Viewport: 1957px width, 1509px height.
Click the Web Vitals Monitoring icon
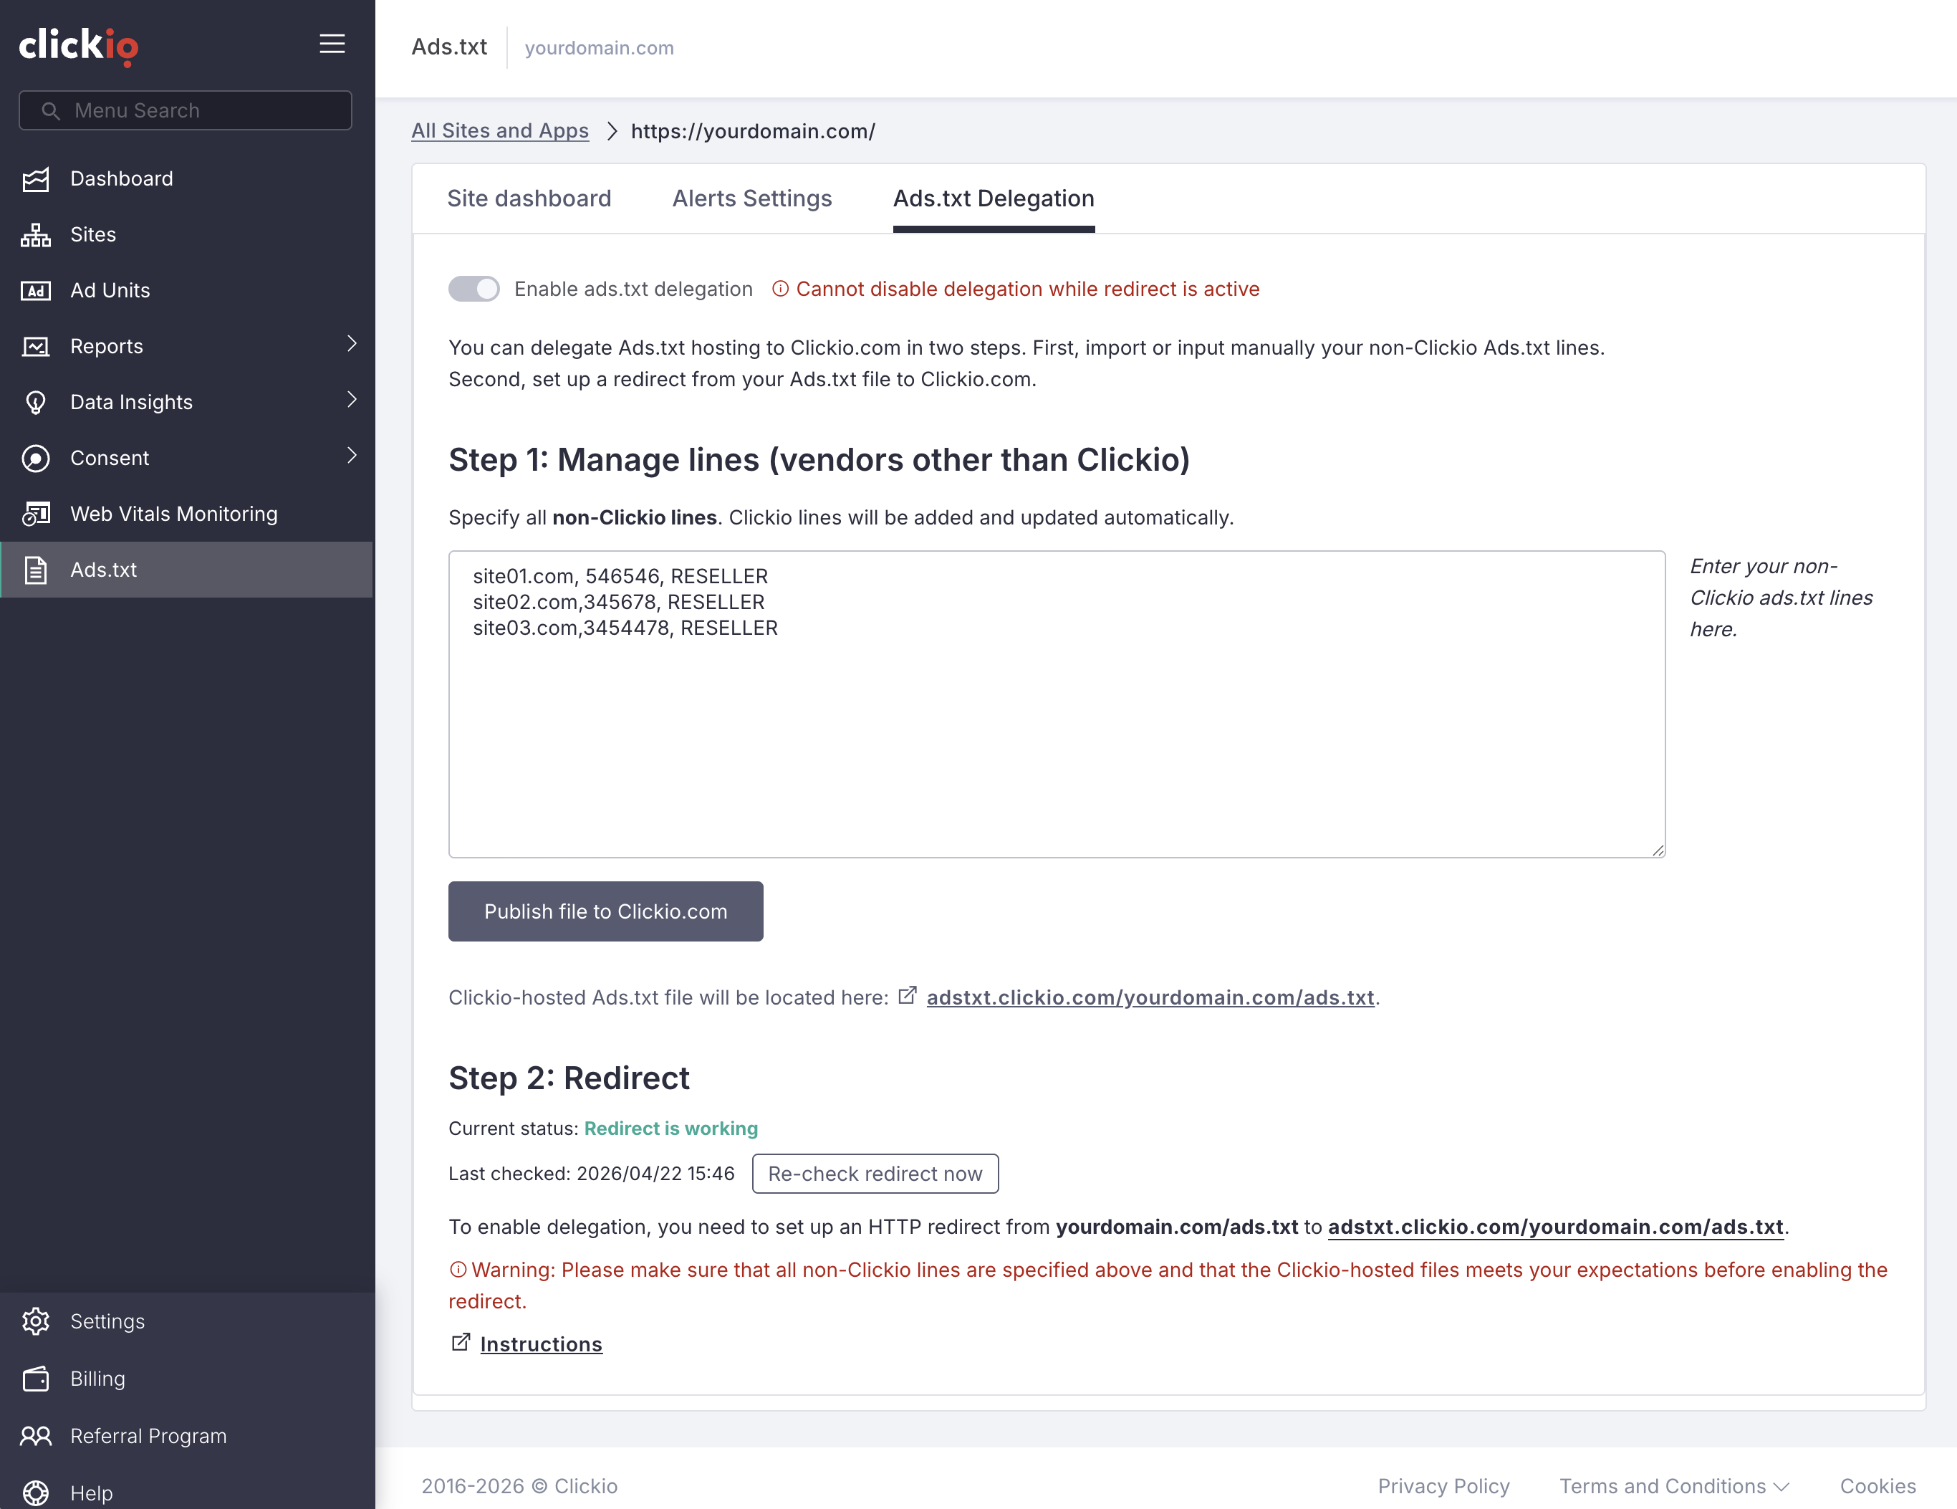[x=36, y=514]
